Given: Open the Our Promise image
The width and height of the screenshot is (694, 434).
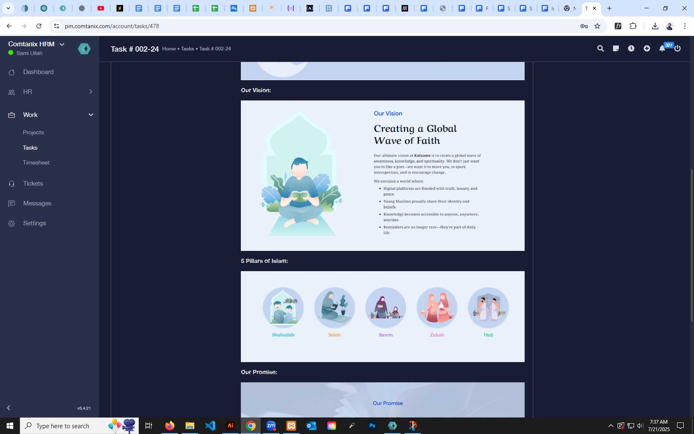Looking at the screenshot, I should [383, 400].
